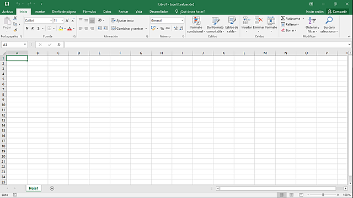The image size is (353, 198).
Task: Switch to Diseño de página tab
Action: [64, 12]
